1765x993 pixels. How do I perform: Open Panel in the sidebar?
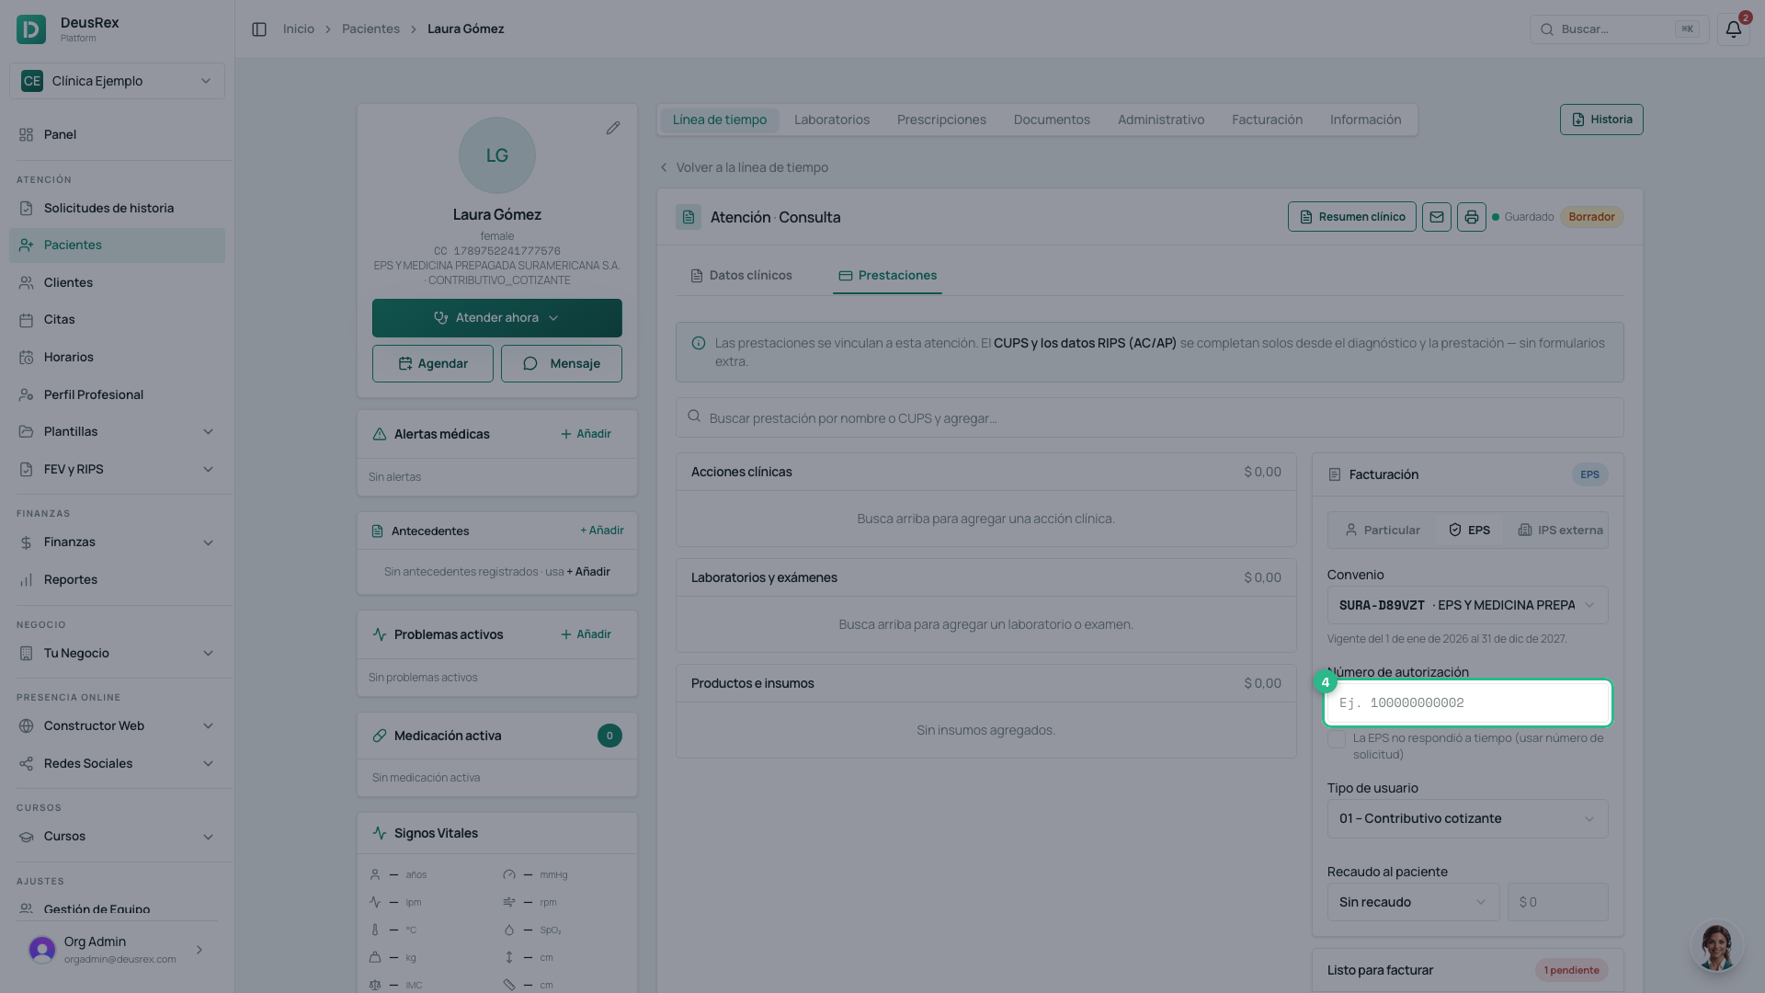117,134
